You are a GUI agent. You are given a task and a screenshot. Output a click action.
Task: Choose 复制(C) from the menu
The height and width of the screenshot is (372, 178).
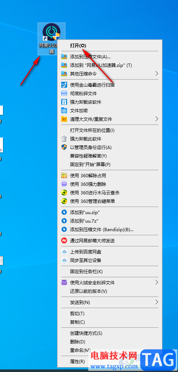pyautogui.click(x=110, y=322)
